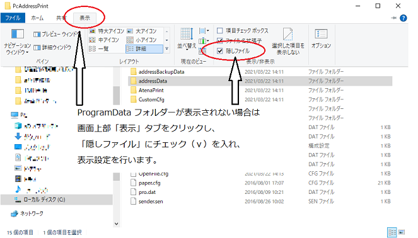The height and width of the screenshot is (238, 418).
Task: Open the addressBackupData folder
Action: coord(161,72)
